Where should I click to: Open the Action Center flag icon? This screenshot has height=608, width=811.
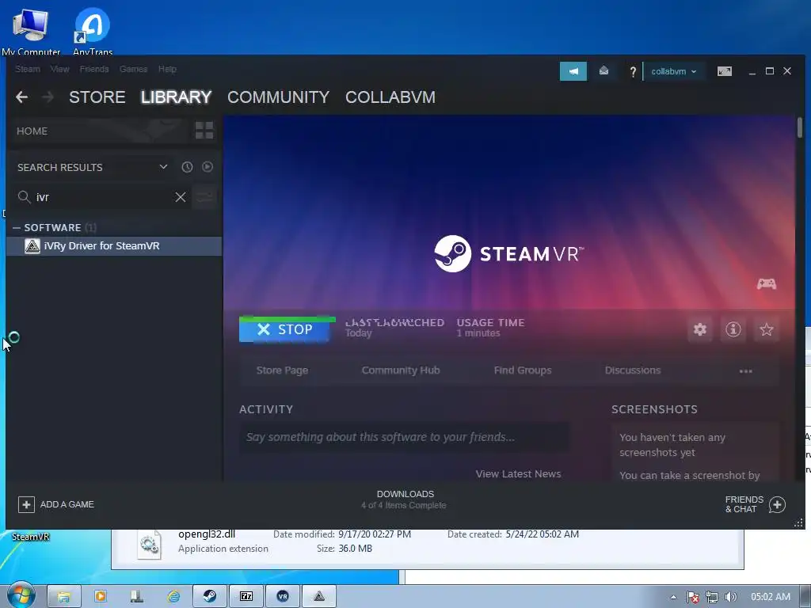pos(692,597)
